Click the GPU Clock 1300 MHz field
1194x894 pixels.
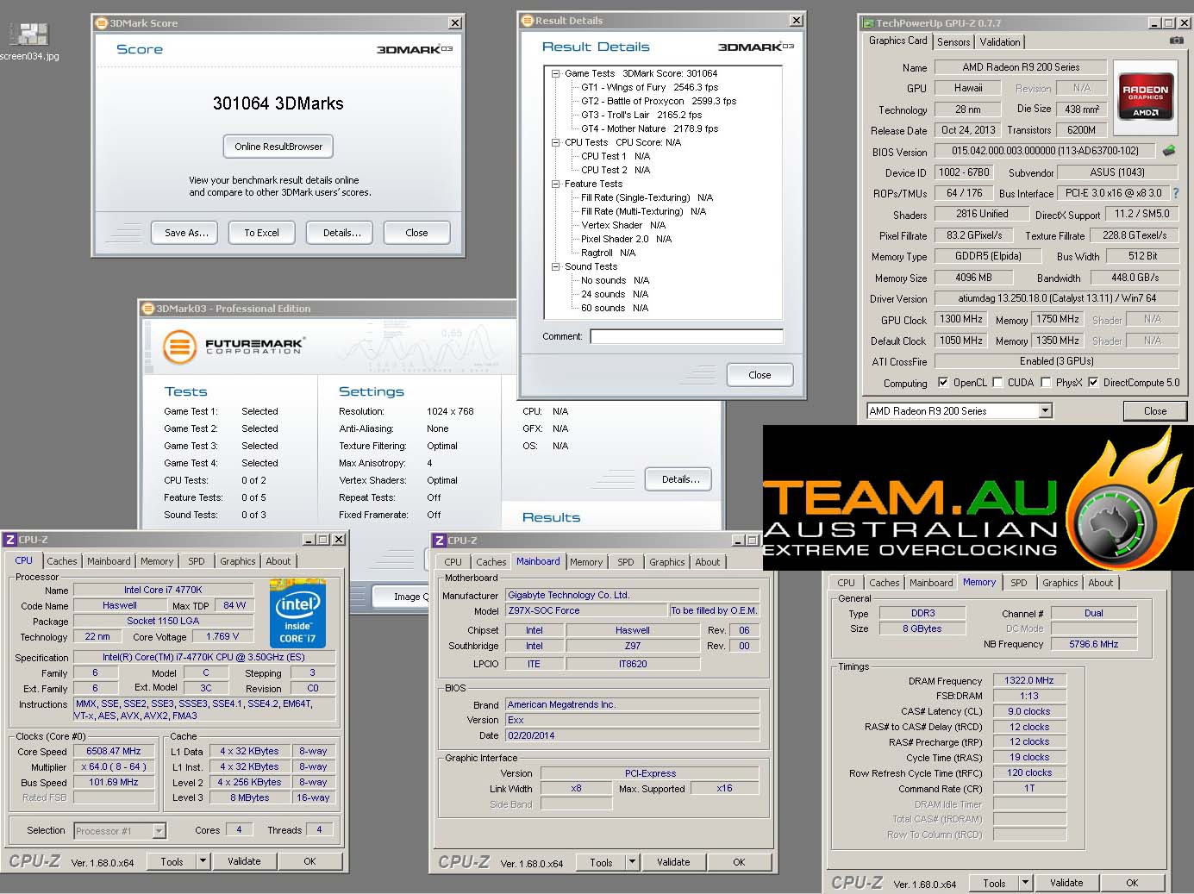pos(961,319)
